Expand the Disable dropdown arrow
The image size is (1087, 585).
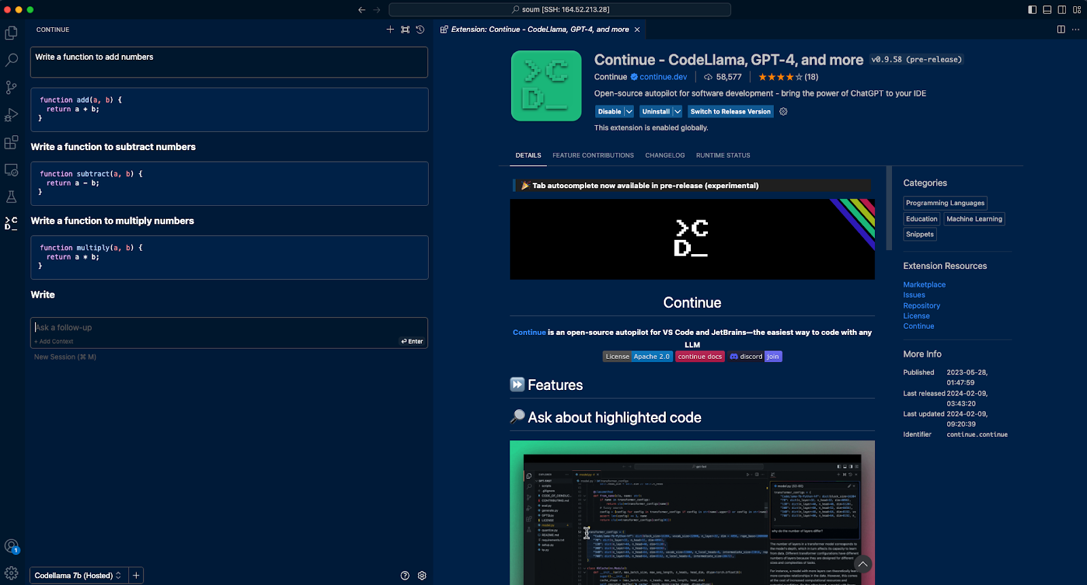pos(629,111)
